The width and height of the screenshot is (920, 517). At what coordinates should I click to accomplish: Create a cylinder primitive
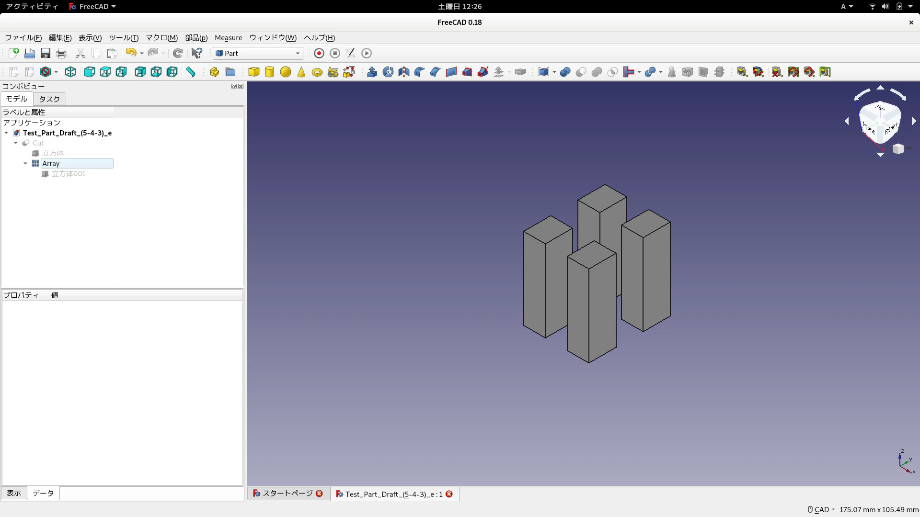(270, 72)
